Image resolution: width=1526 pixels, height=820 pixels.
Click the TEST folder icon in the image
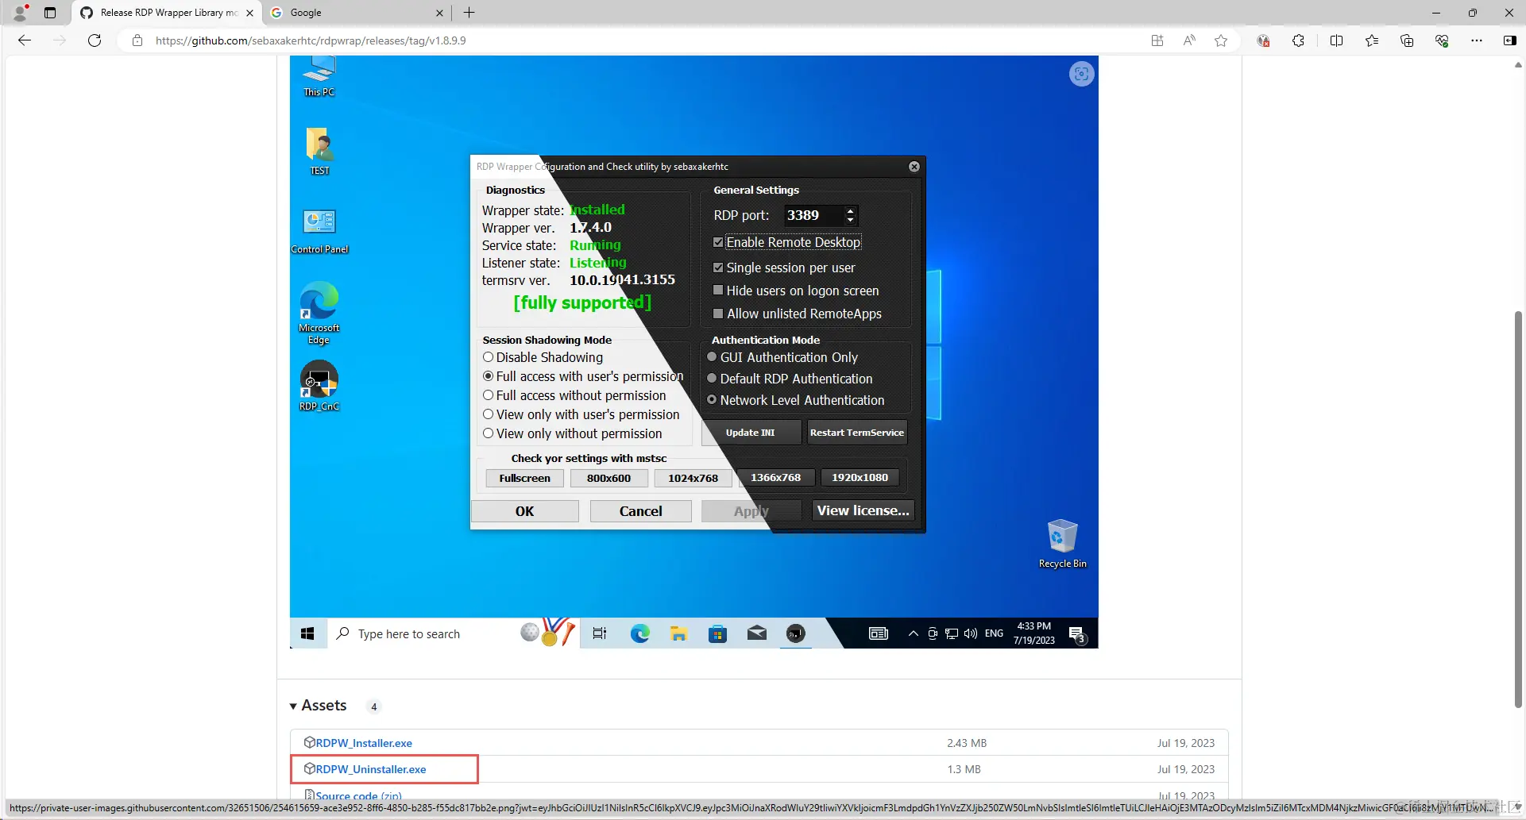pyautogui.click(x=319, y=152)
